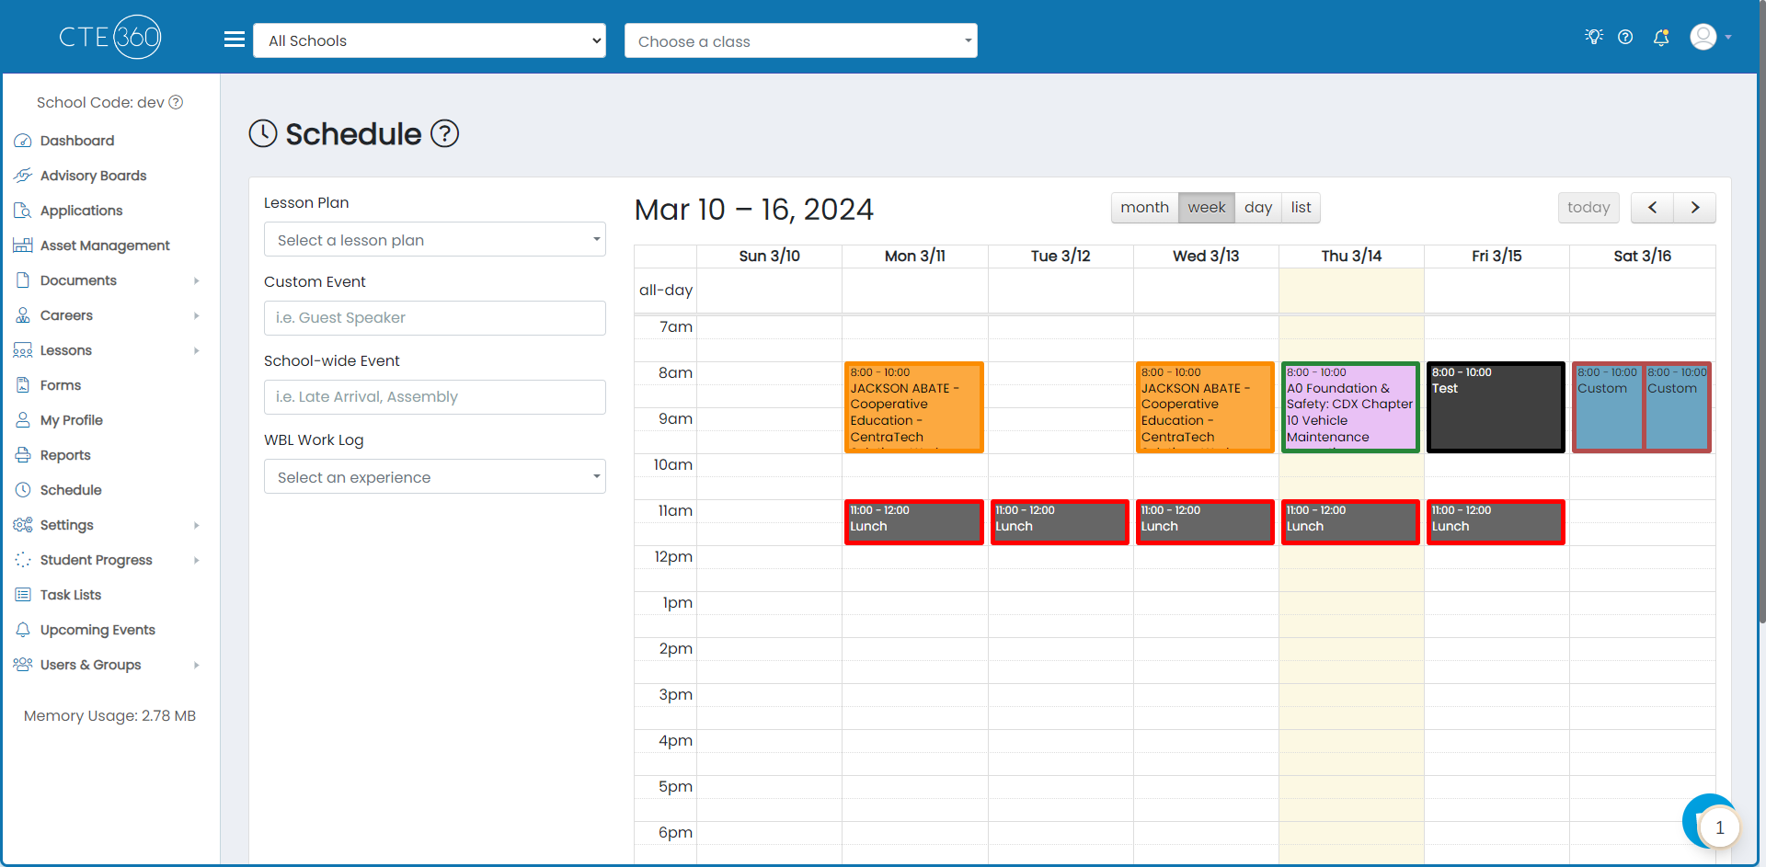
Task: Click the today button
Action: [1588, 208]
